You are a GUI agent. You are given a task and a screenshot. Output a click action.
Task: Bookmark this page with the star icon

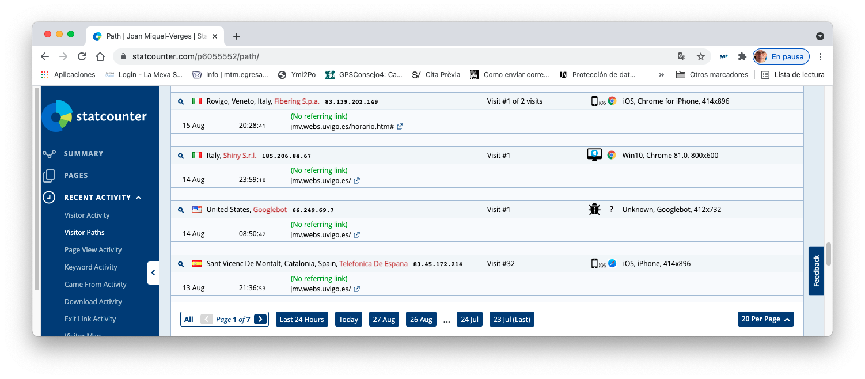coord(701,56)
